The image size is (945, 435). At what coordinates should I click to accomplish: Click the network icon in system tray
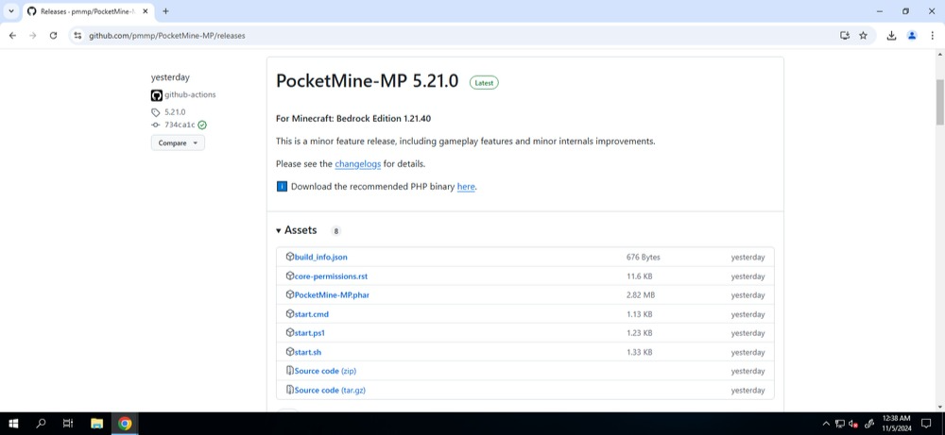tap(839, 424)
